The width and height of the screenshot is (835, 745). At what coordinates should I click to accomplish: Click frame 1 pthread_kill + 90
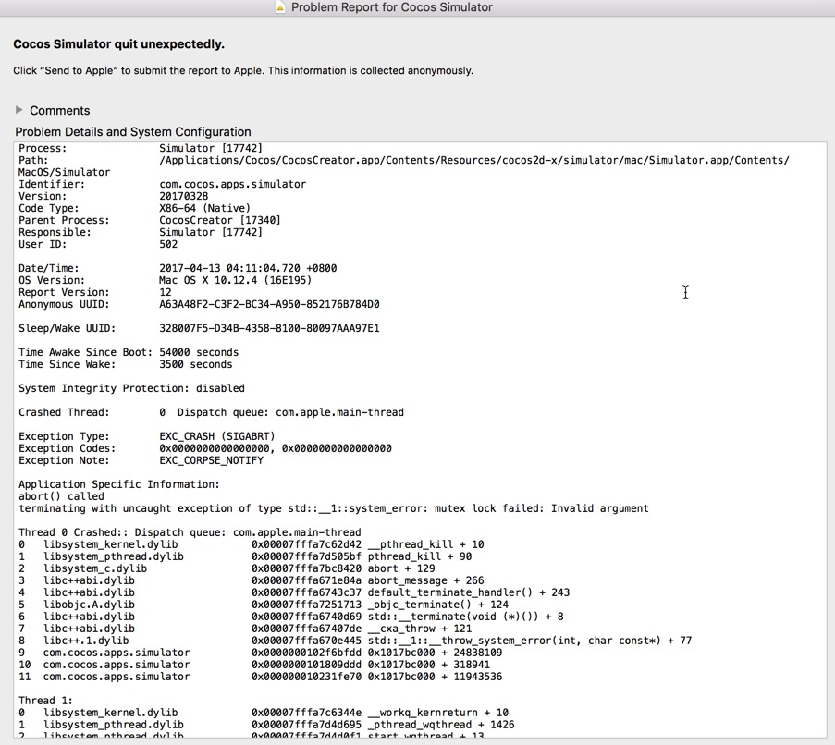click(x=245, y=556)
